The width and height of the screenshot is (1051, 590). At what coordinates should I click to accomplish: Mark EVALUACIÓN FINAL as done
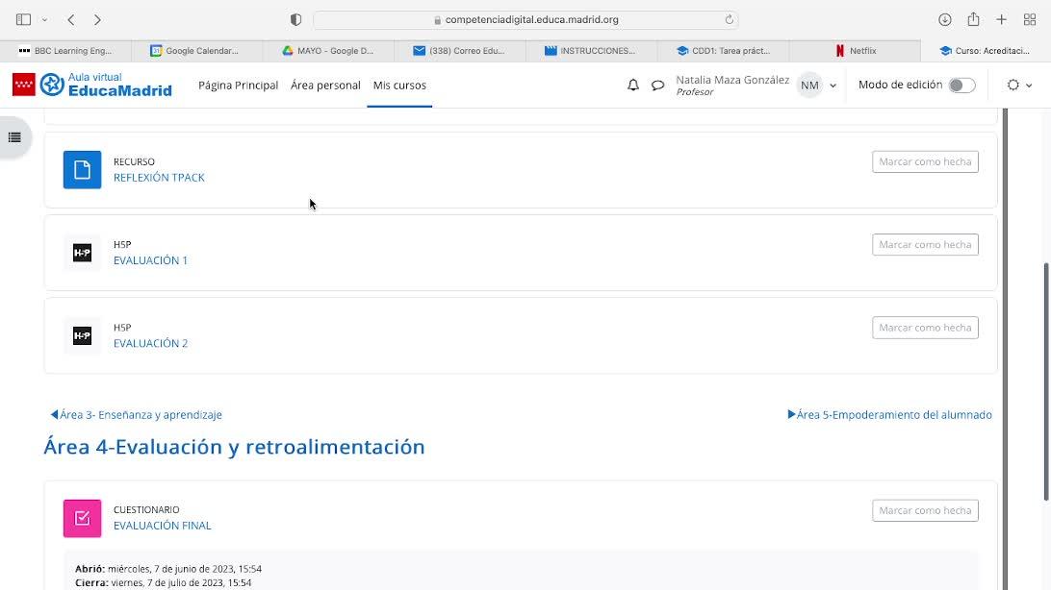tap(925, 510)
